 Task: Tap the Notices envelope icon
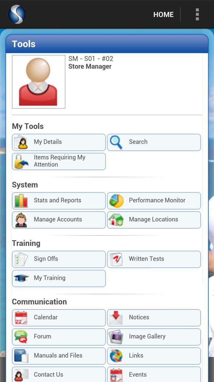tap(116, 318)
